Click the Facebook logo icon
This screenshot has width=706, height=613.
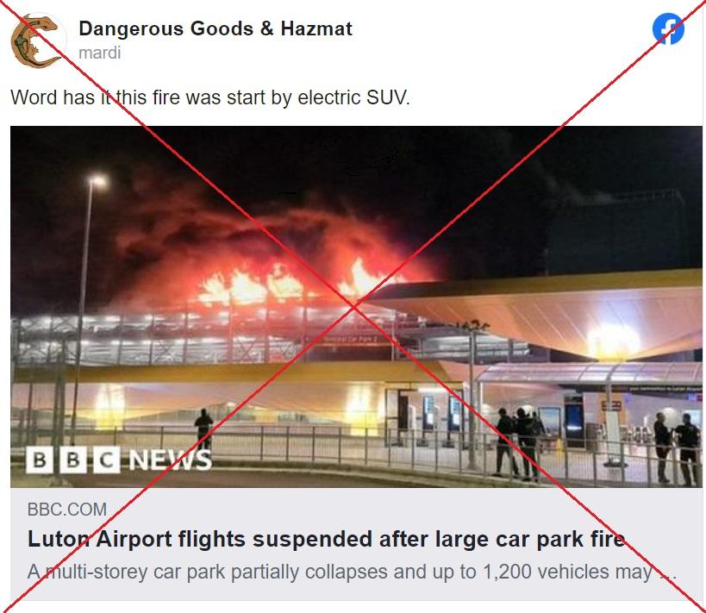[668, 28]
